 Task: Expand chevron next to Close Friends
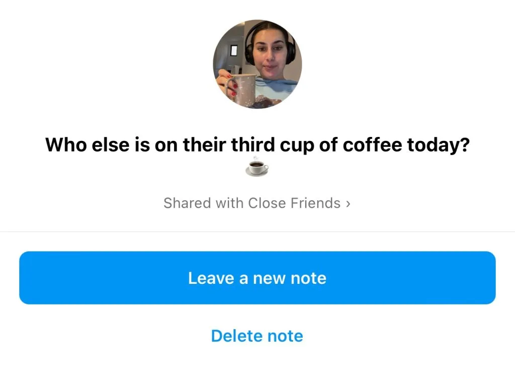(x=348, y=204)
